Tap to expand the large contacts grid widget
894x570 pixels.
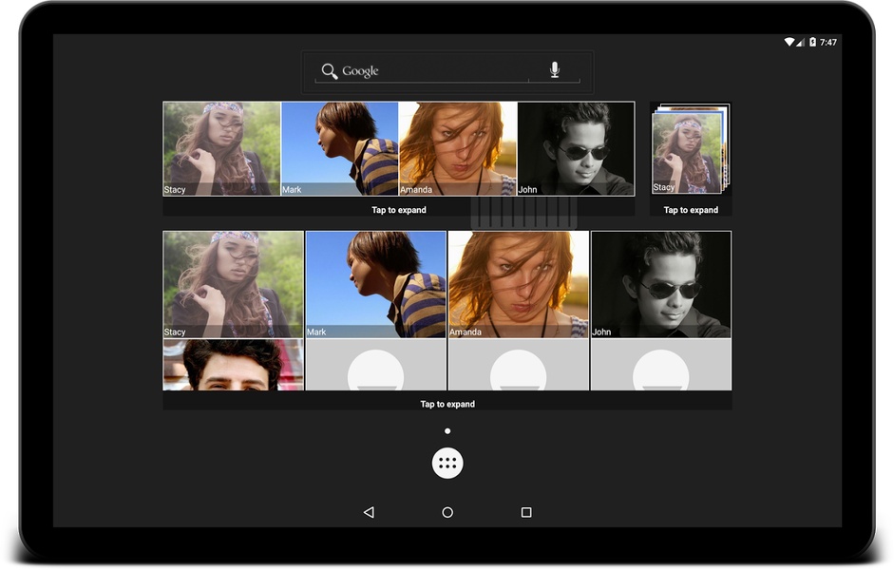tap(447, 404)
